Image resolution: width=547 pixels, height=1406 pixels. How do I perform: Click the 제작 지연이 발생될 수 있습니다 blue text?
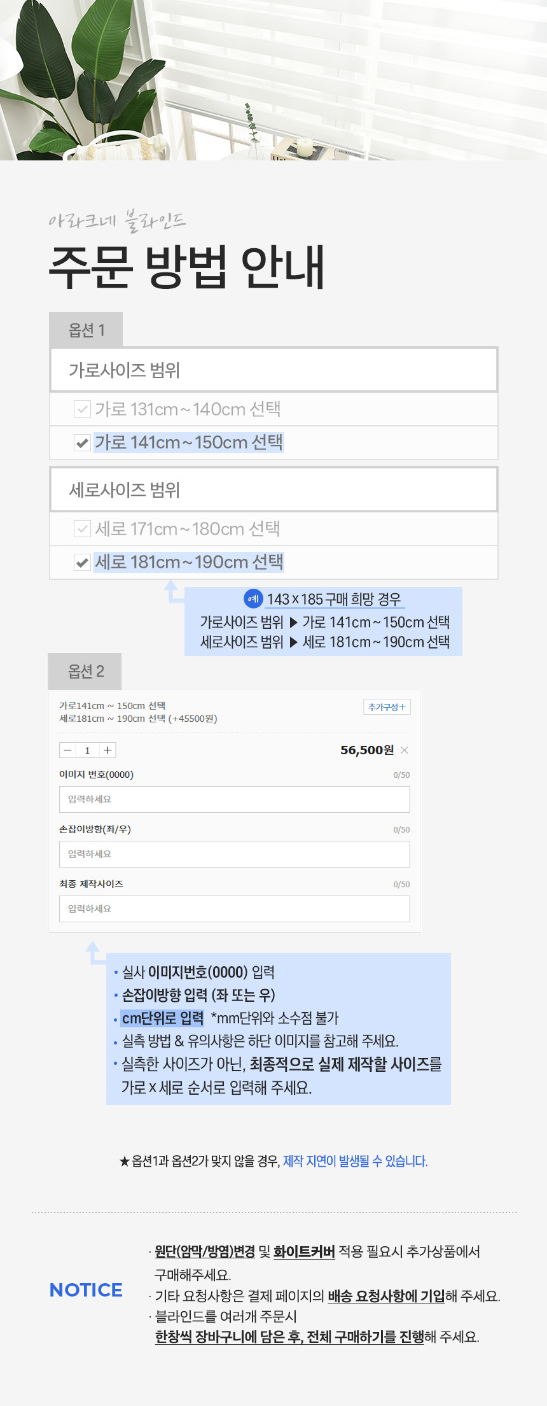tap(355, 1161)
